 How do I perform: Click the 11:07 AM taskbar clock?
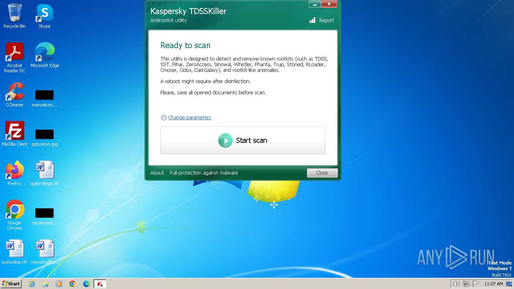click(494, 284)
